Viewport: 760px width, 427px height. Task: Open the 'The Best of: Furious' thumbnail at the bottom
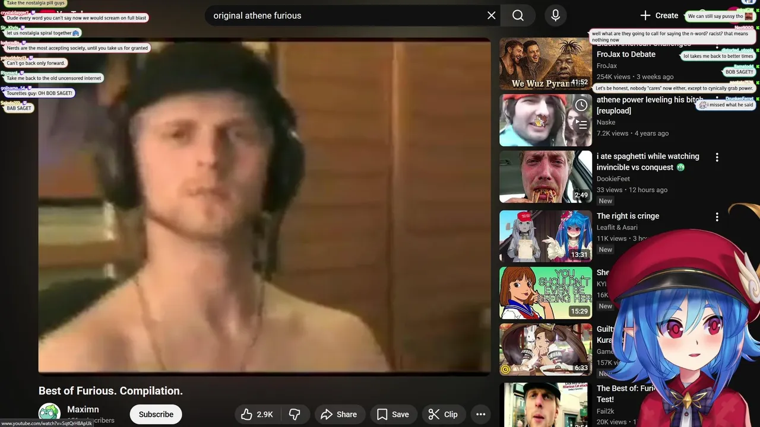(546, 404)
